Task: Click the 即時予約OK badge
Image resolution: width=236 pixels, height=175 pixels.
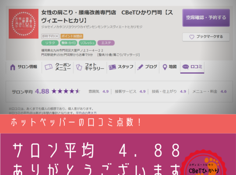Action: 50,36
